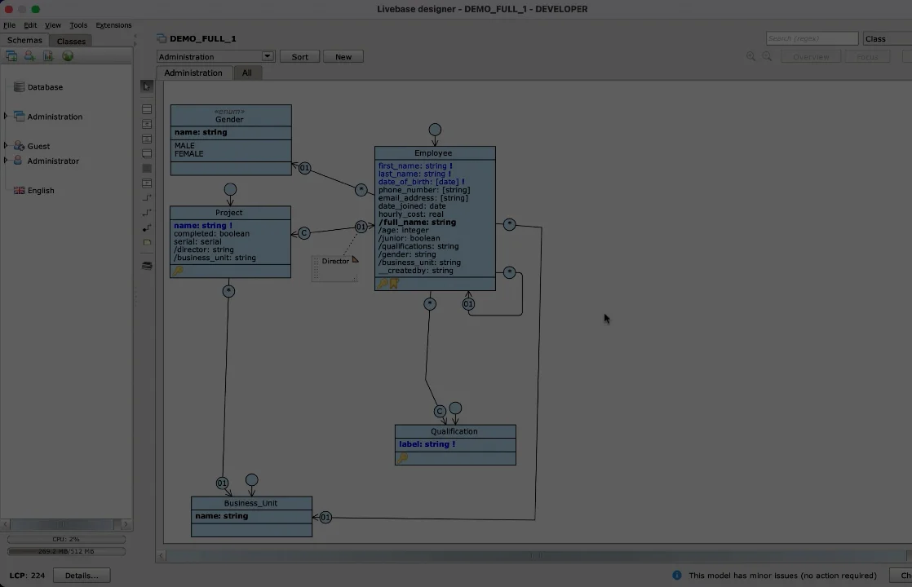
Task: Select the class tool marked with 's'
Action: pyautogui.click(x=147, y=139)
